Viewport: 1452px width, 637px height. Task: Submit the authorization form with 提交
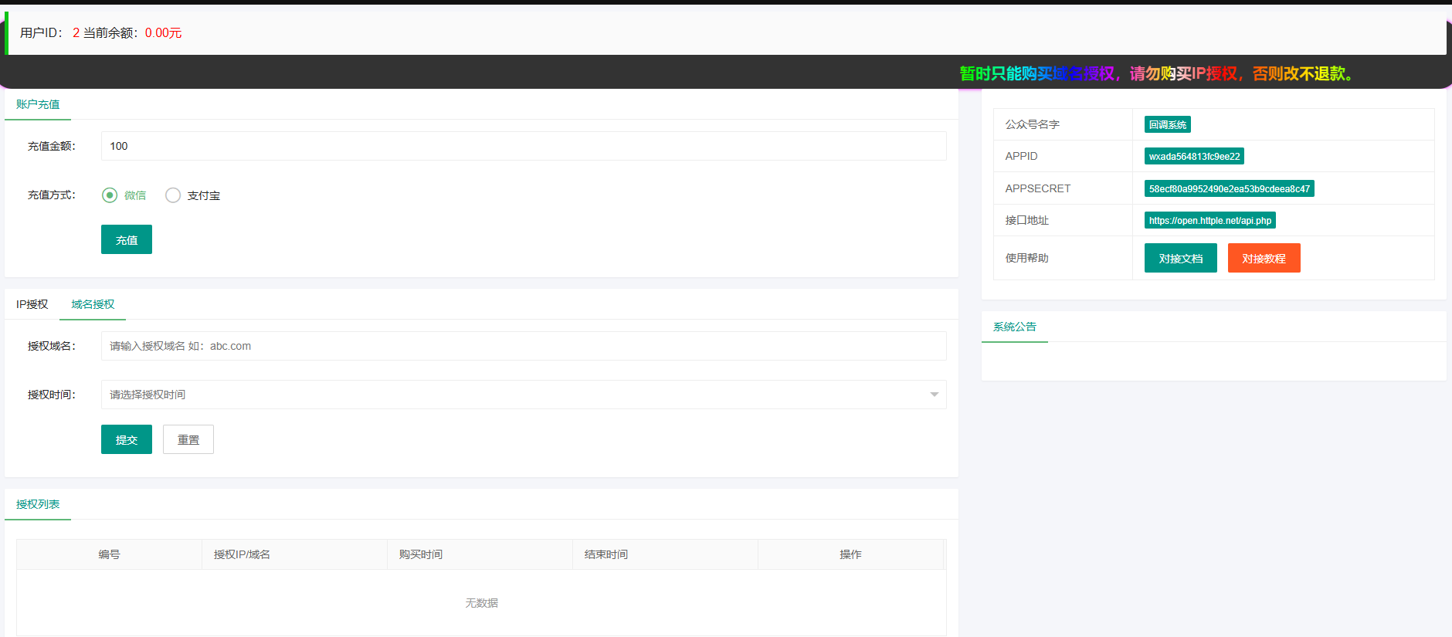tap(127, 439)
